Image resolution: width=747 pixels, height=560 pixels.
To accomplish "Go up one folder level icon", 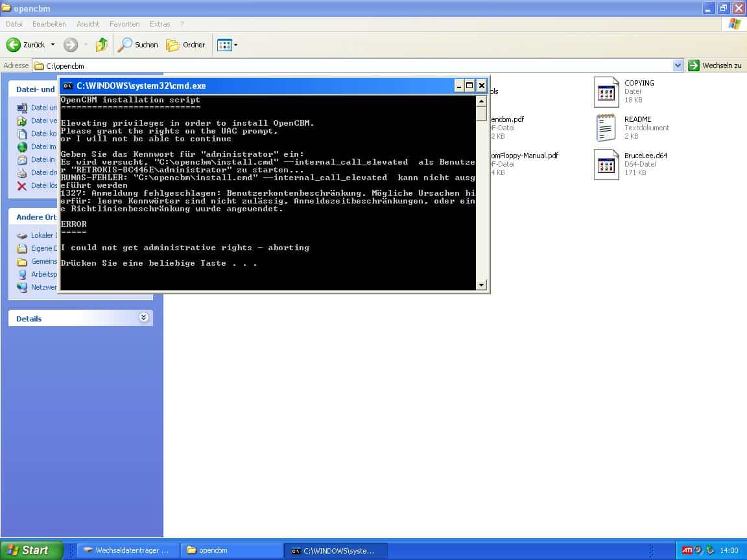I will coord(101,45).
